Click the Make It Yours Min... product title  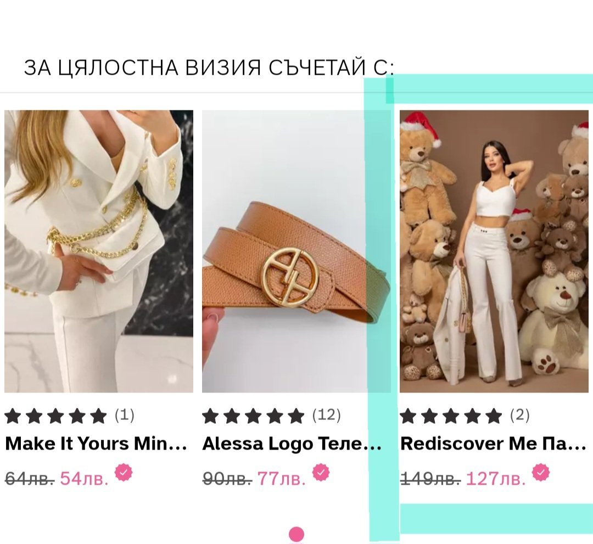96,444
